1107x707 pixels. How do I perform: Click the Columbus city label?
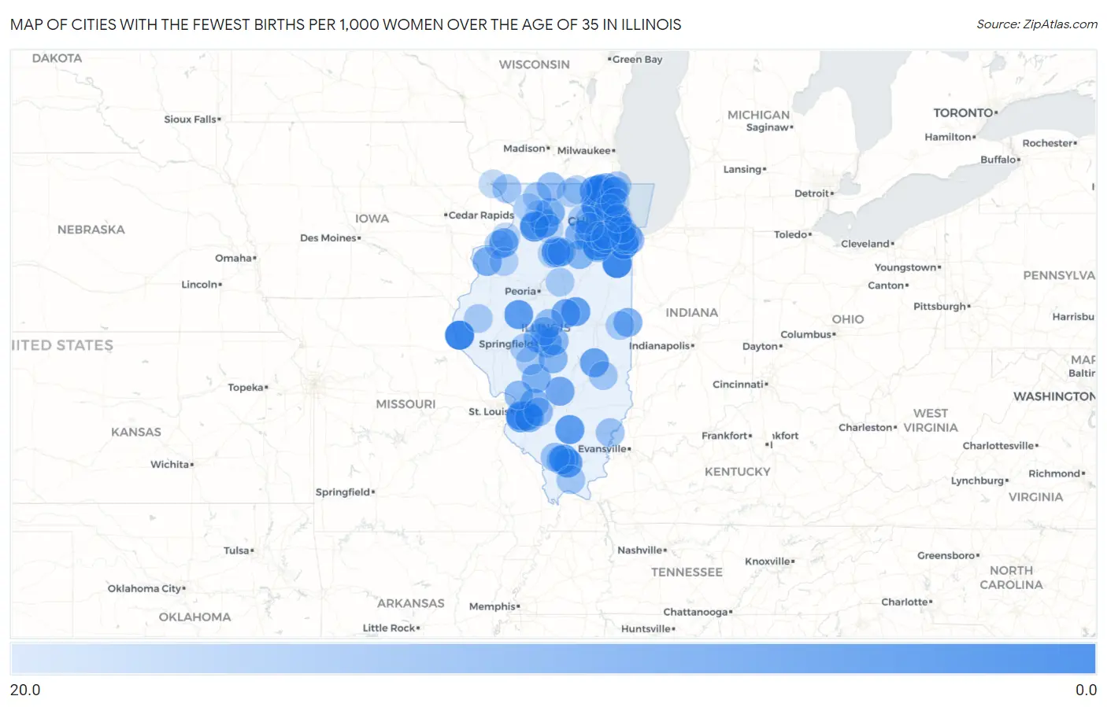[x=806, y=334]
